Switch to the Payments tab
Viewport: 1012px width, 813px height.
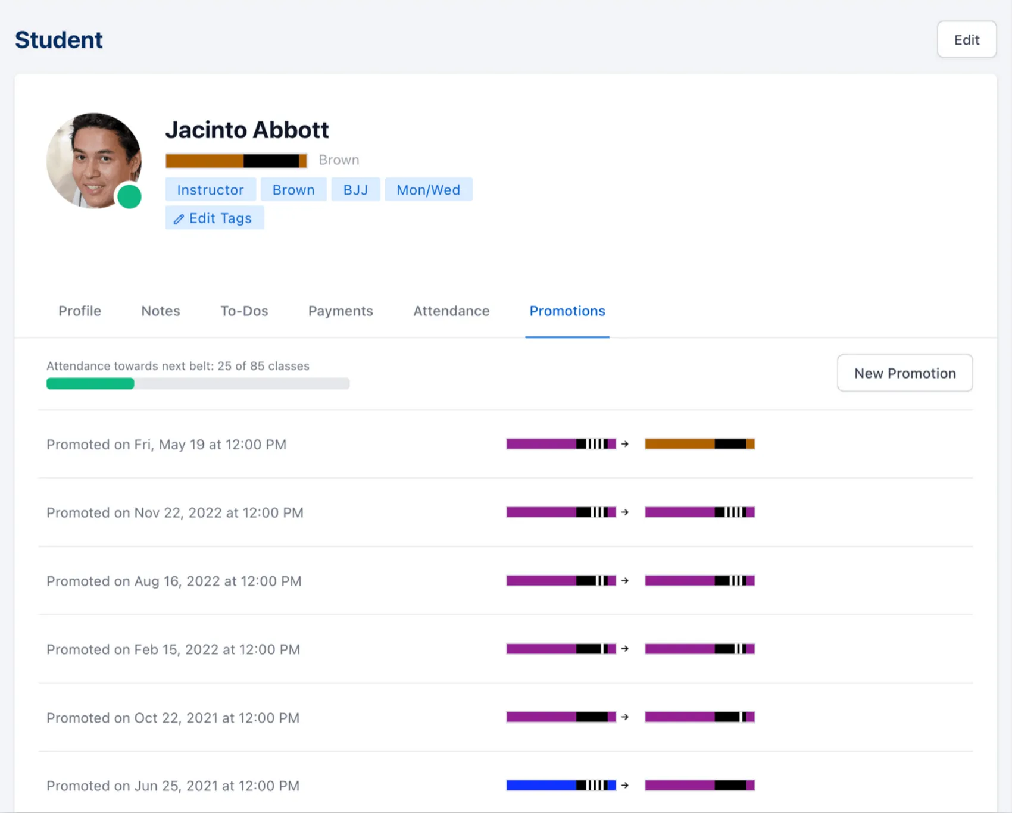point(340,311)
